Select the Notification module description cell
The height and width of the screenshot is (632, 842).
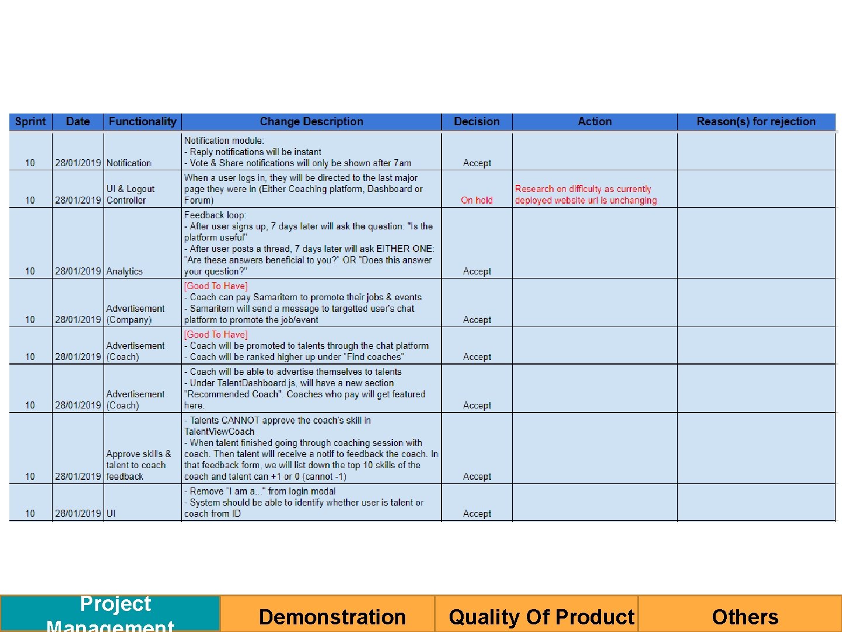[311, 152]
